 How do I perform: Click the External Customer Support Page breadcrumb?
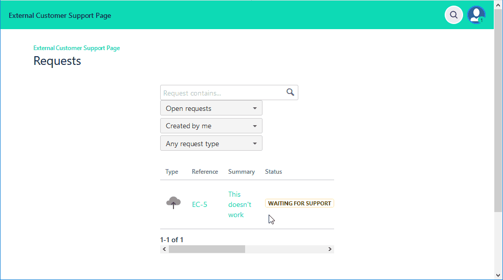[77, 48]
